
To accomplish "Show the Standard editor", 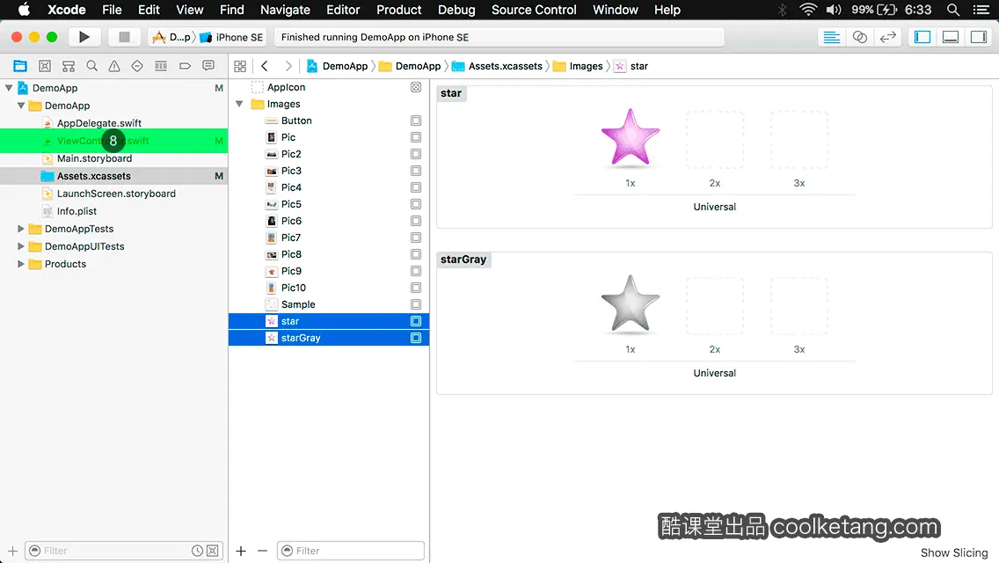I will tap(831, 37).
